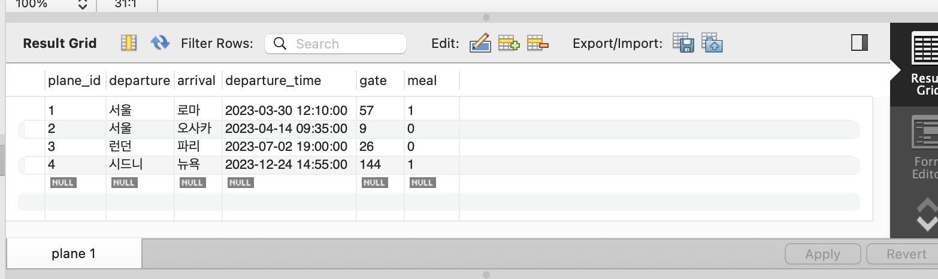Import records from an external file
The width and height of the screenshot is (938, 279).
[712, 43]
